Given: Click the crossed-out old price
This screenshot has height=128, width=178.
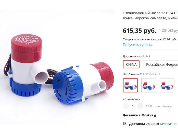Looking at the screenshot, I should pos(169,30).
